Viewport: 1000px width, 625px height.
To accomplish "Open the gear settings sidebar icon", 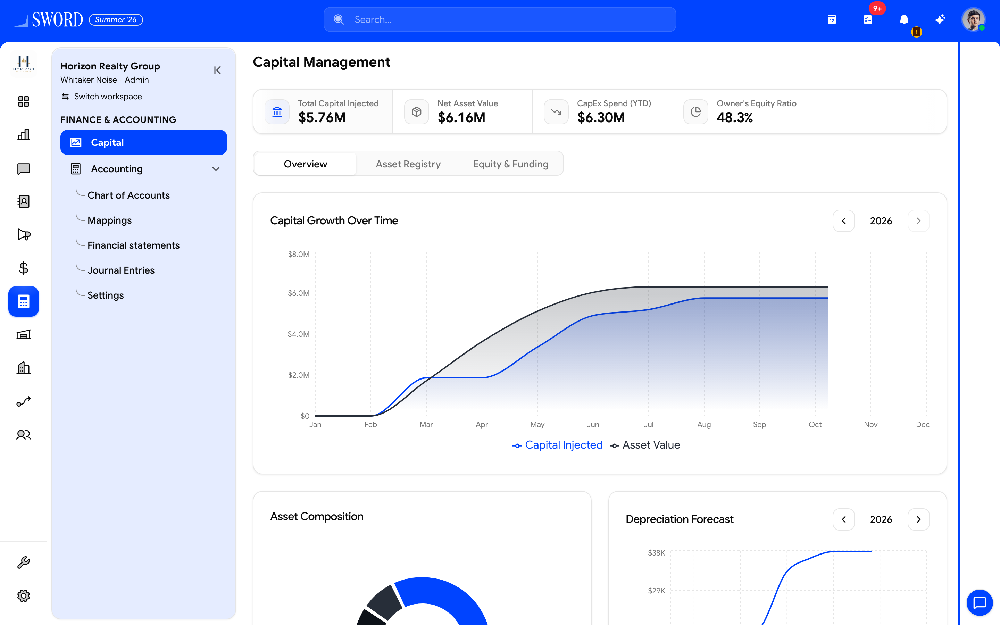I will [x=24, y=595].
